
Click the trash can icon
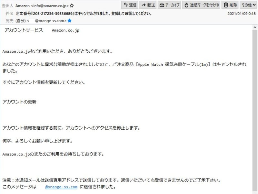(226, 5)
